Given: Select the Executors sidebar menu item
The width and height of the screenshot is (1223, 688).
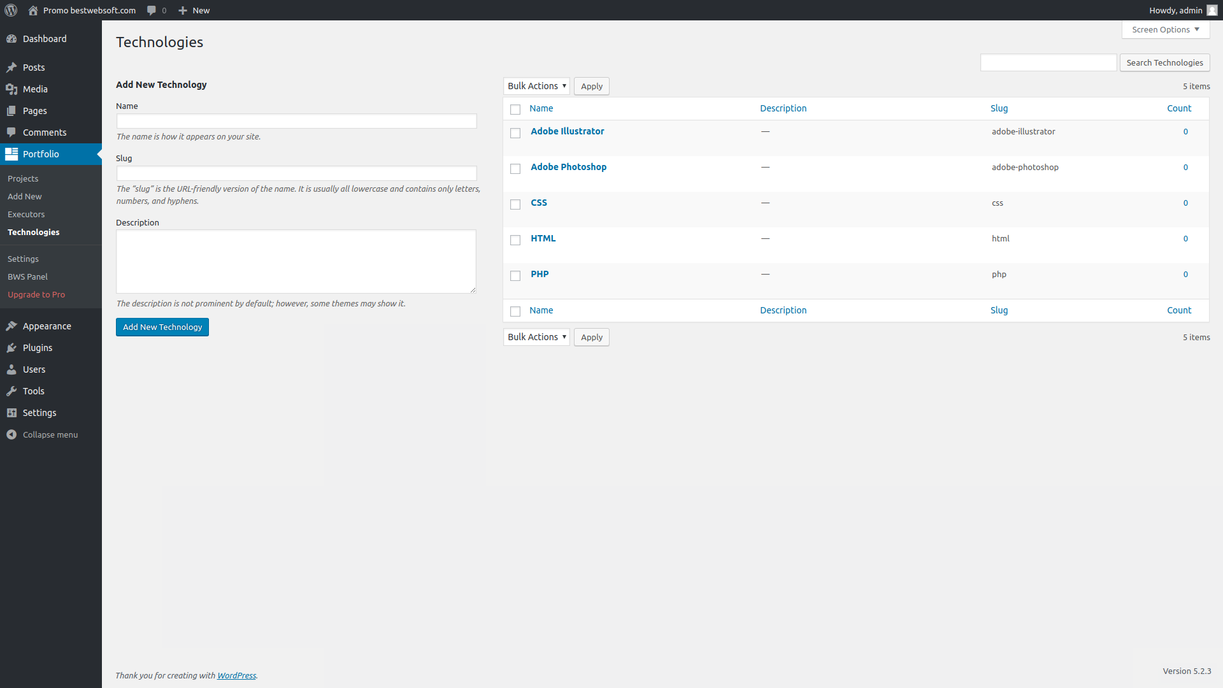Looking at the screenshot, I should pyautogui.click(x=26, y=213).
